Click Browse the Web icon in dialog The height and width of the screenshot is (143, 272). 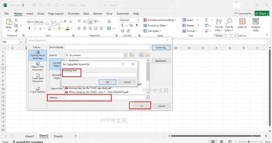point(141,55)
